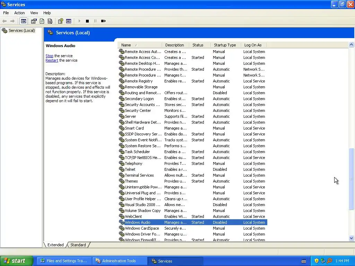Select the Services (Local) tree node
This screenshot has width=355, height=266.
[x=22, y=30]
